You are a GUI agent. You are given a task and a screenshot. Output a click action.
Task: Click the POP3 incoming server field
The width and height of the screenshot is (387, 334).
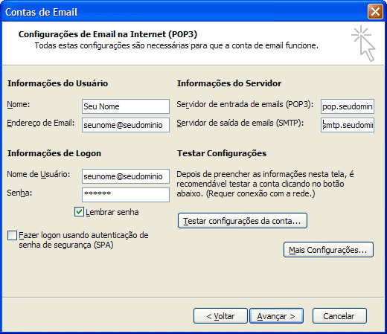point(348,106)
